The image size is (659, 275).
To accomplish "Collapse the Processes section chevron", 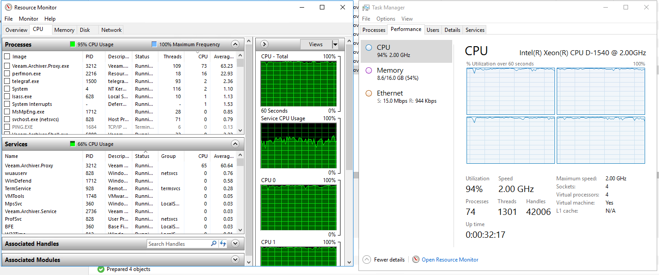I will (x=235, y=44).
